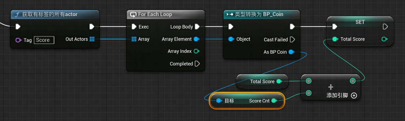
Task: Click the cast icon on 类型转换为 BP_Coin header
Action: (230, 14)
